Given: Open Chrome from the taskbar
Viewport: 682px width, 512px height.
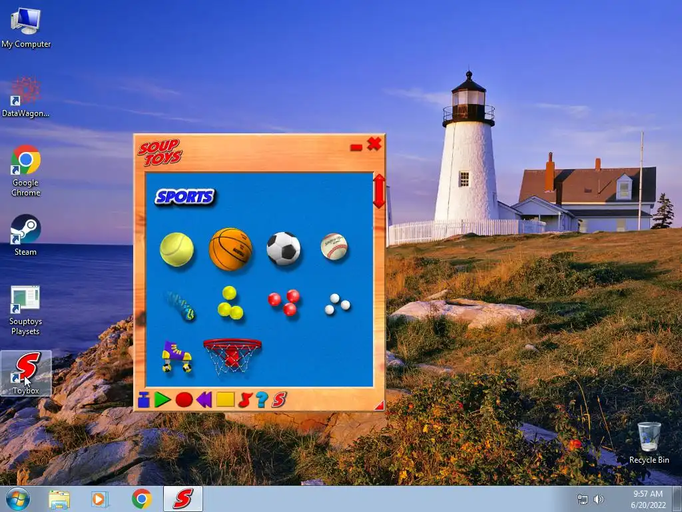Looking at the screenshot, I should [141, 499].
